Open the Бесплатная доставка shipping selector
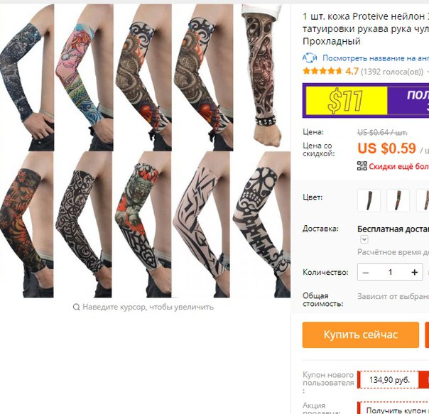Screen dimensions: 429x414 393,229
